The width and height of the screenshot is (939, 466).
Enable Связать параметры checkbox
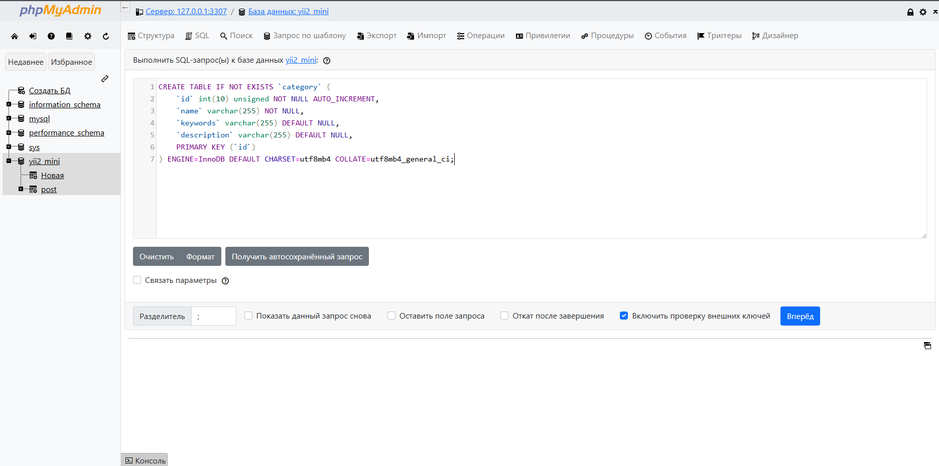coord(137,280)
